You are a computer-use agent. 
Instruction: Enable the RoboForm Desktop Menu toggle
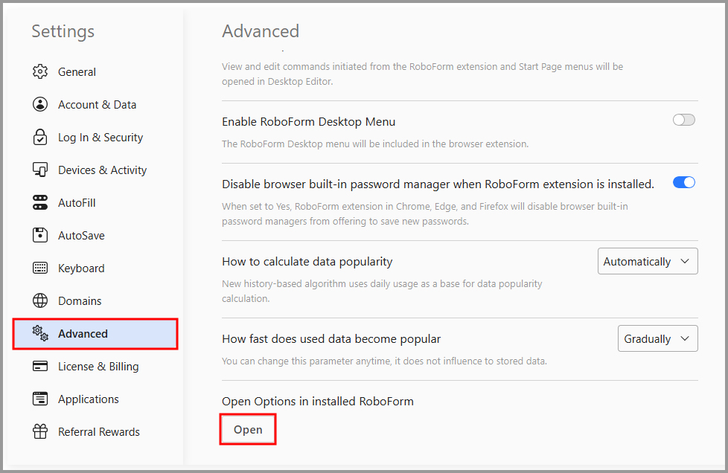click(x=683, y=120)
